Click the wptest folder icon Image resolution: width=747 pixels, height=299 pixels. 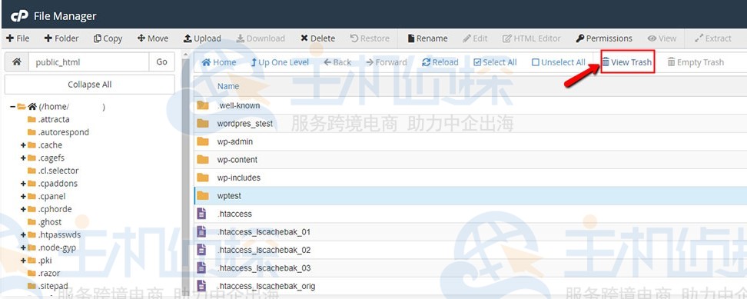(203, 196)
